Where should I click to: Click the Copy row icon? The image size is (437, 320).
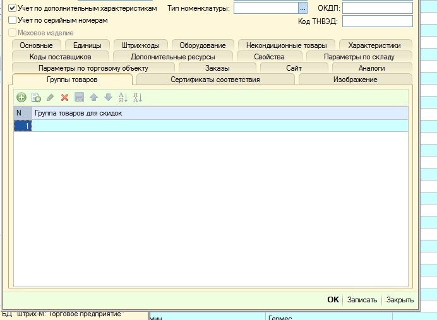36,97
